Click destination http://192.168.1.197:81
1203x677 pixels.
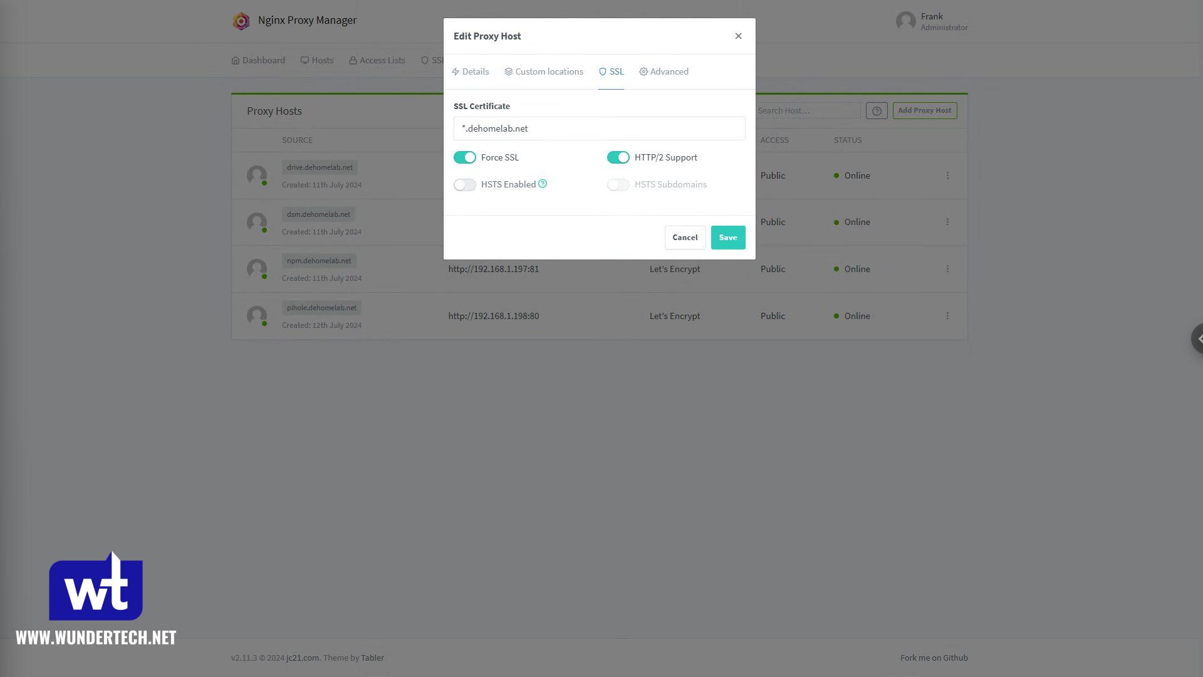point(493,269)
